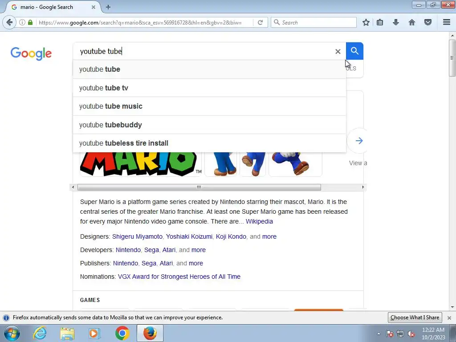Click the green padlock security icon
Image resolution: width=456 pixels, height=342 pixels.
point(30,22)
